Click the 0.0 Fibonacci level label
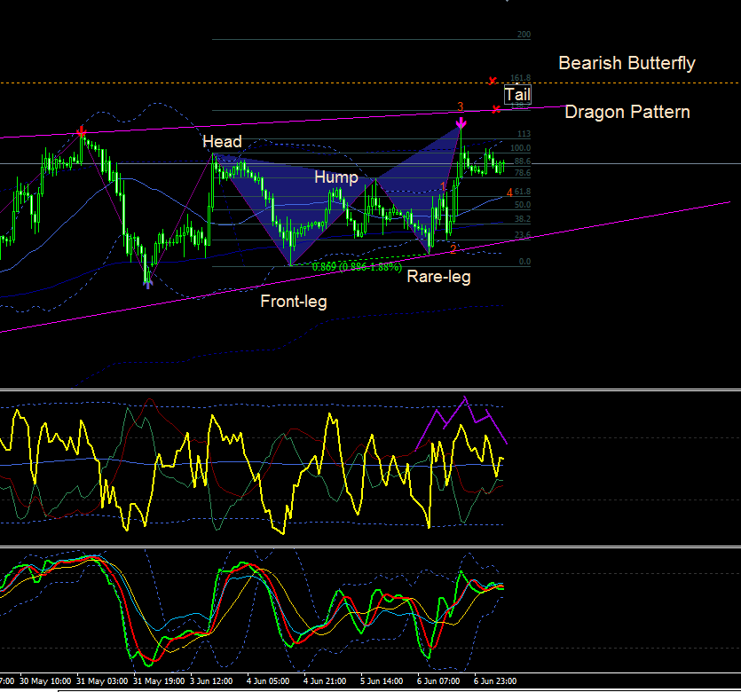The width and height of the screenshot is (741, 692). (524, 262)
